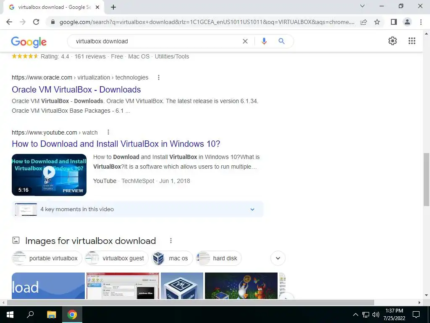Clear the search box text
The image size is (430, 323).
pos(245,41)
